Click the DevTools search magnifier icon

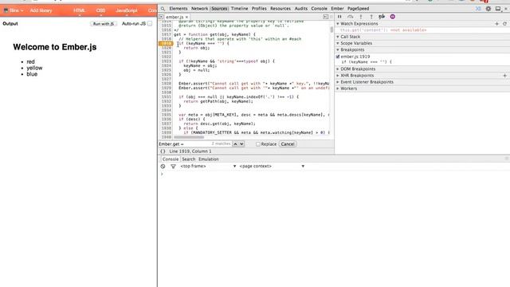pos(163,9)
